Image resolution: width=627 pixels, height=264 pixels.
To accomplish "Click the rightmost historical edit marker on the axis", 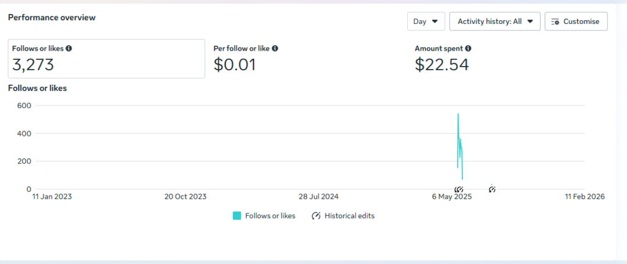I will point(492,189).
